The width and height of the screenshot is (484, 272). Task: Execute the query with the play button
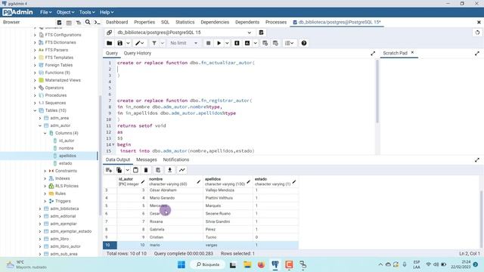point(219,43)
